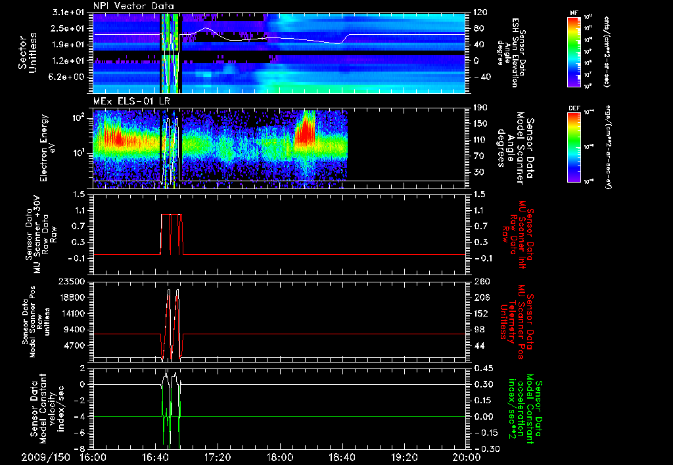Click the '20:00' time tick label

467,458
